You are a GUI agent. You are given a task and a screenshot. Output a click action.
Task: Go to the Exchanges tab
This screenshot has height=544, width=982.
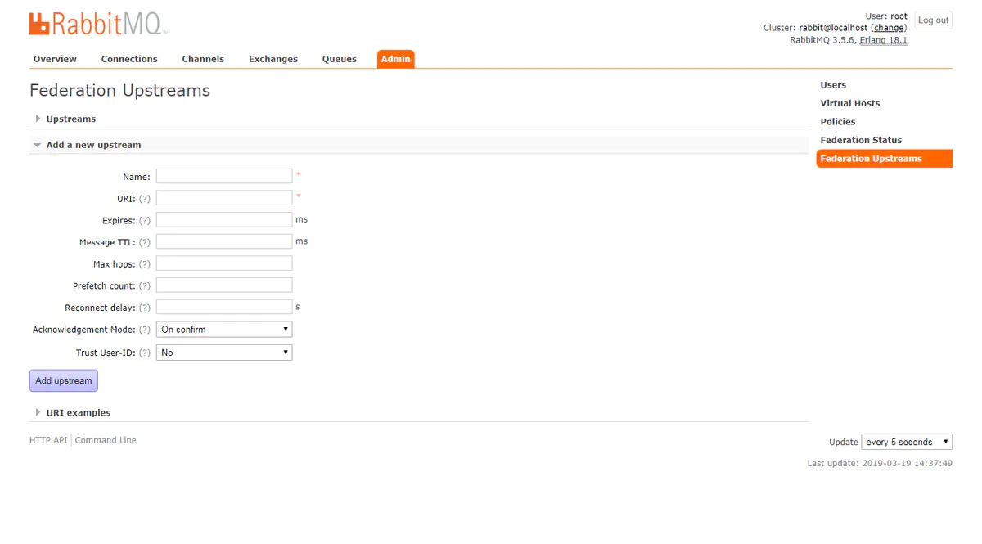(x=273, y=59)
